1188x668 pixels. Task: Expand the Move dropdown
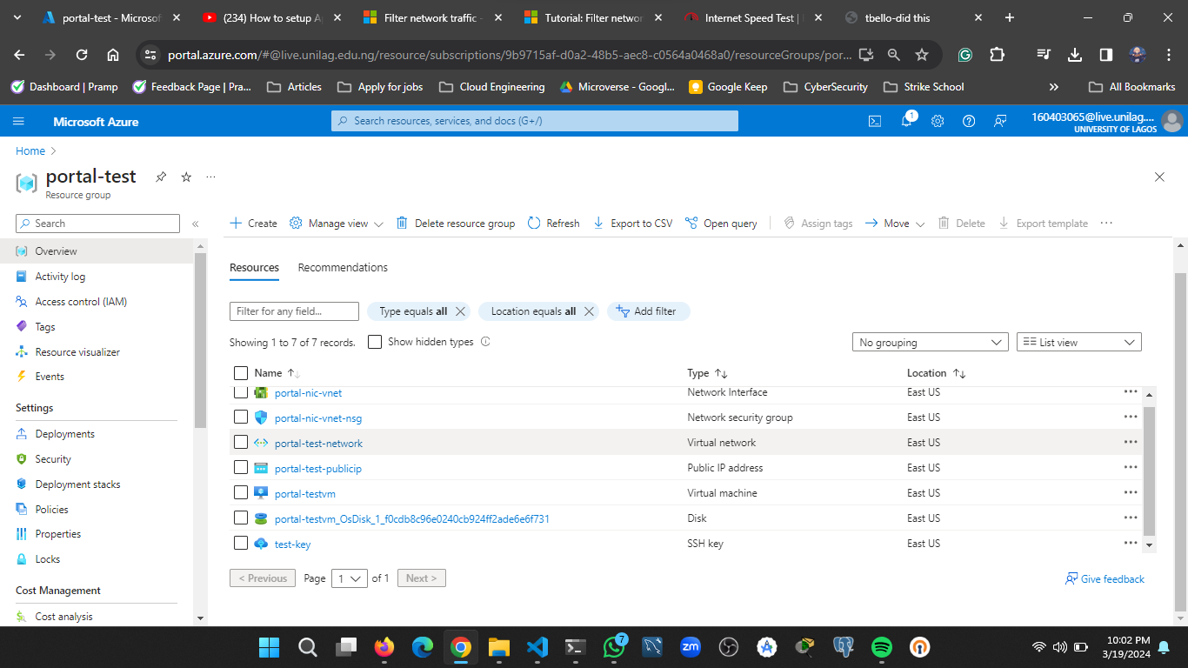(x=895, y=224)
